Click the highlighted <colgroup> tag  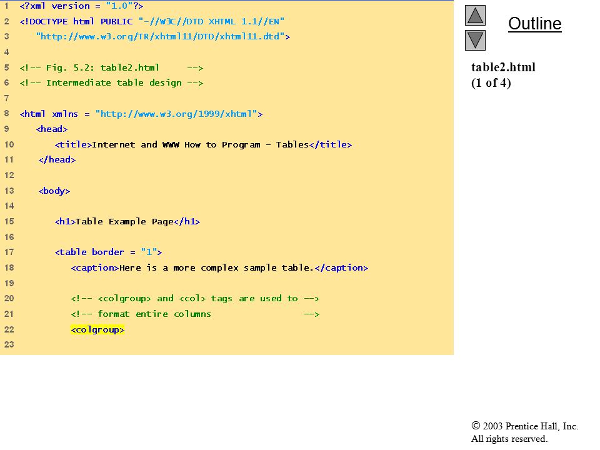97,329
